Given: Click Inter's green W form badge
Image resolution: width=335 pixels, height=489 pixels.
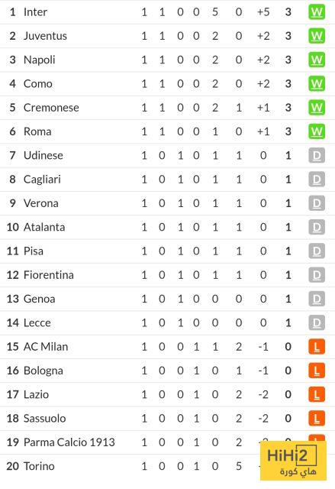Looking at the screenshot, I should [x=317, y=12].
